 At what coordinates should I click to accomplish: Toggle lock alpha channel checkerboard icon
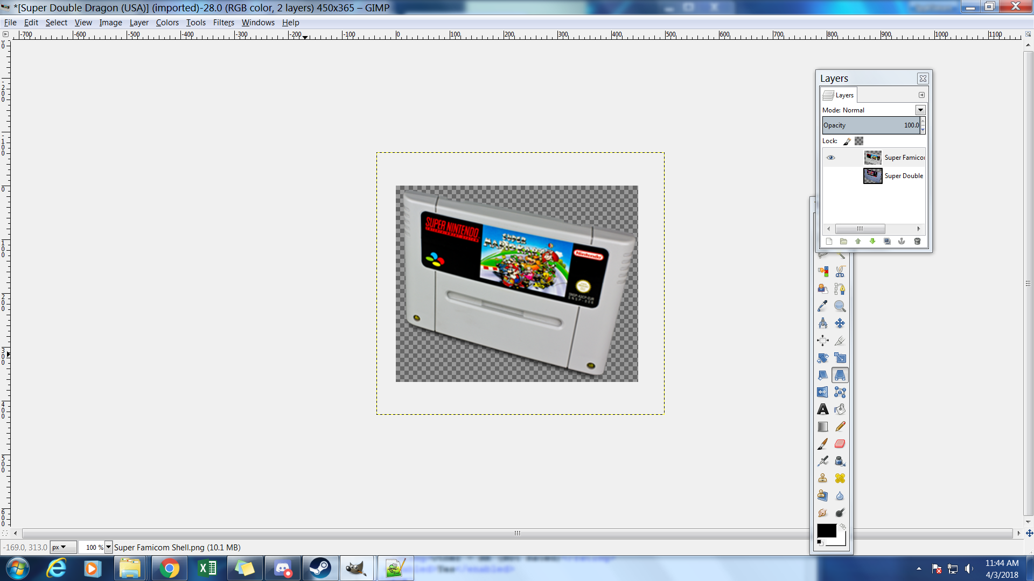[858, 140]
